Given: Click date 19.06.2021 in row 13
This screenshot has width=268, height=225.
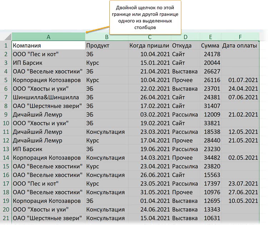Looking at the screenshot, I should (150, 149).
